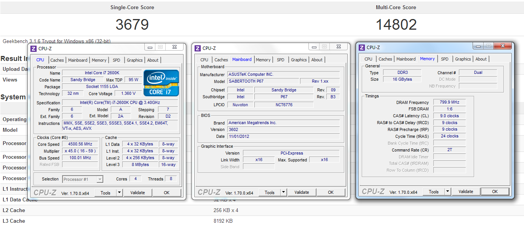Close the Mainboard CPU-Z window
Screen dimensions: 524x225
click(338, 46)
